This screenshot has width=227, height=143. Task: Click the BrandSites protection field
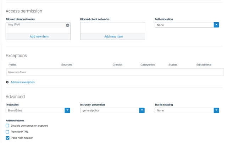35,110
